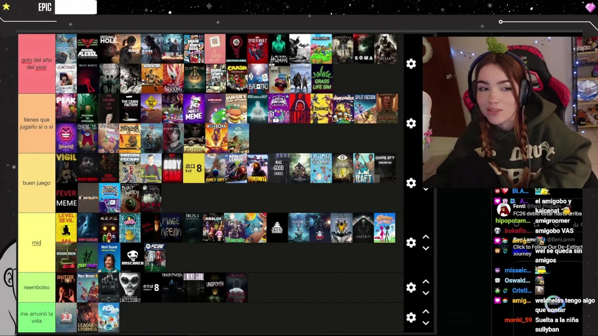
Task: Select the Roblox game cover
Action: tap(214, 228)
